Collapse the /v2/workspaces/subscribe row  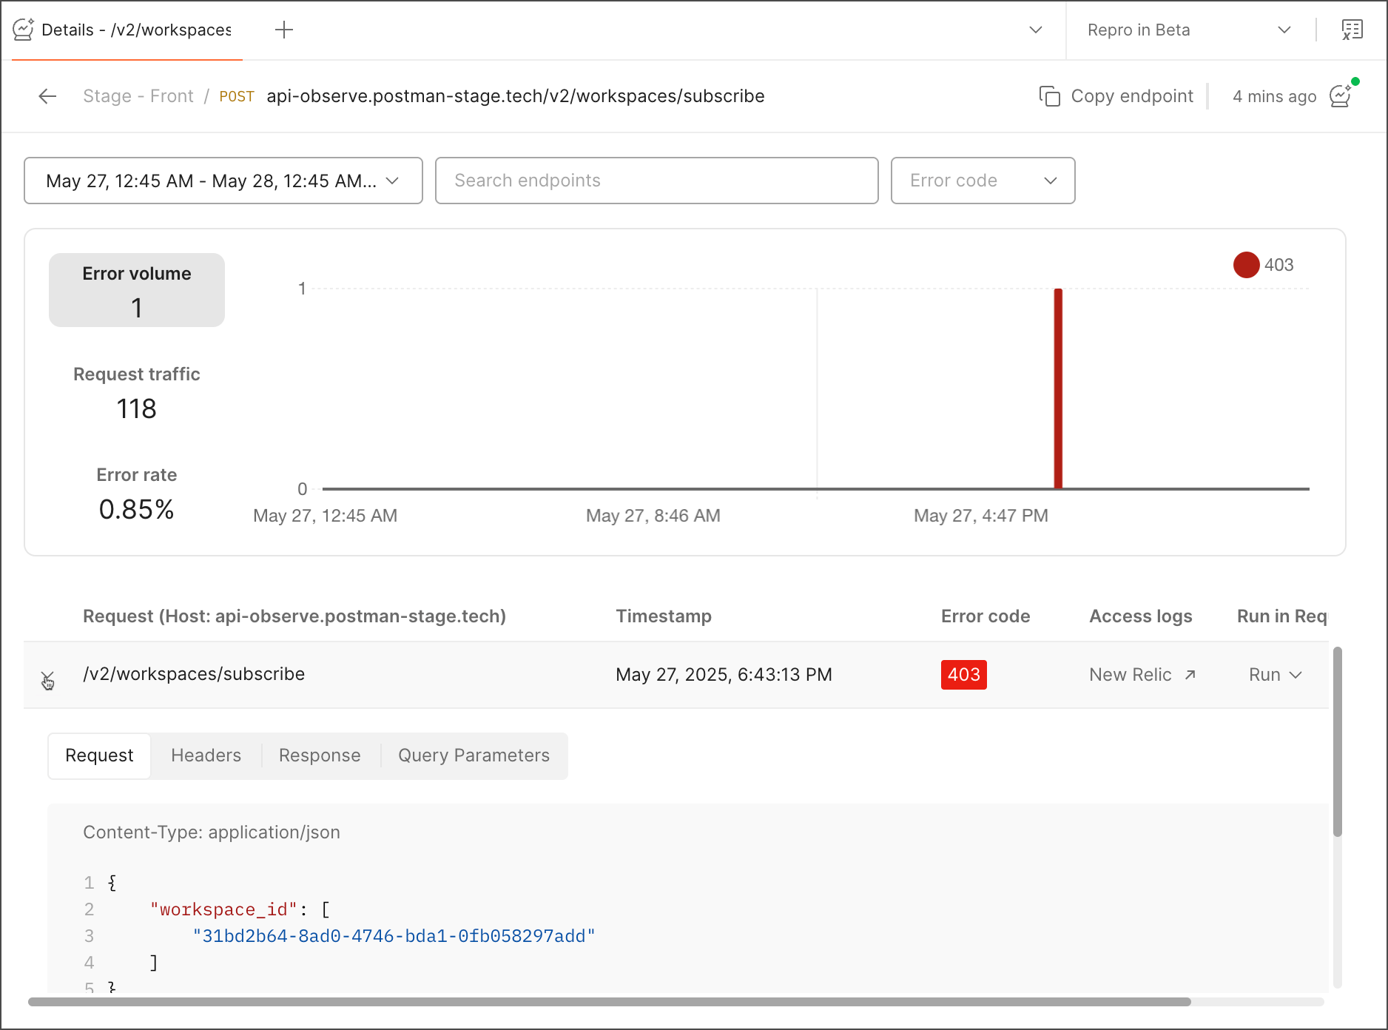tap(47, 677)
